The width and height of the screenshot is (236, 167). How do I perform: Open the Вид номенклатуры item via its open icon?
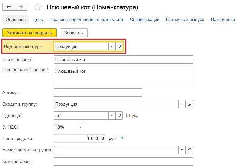pos(119,47)
